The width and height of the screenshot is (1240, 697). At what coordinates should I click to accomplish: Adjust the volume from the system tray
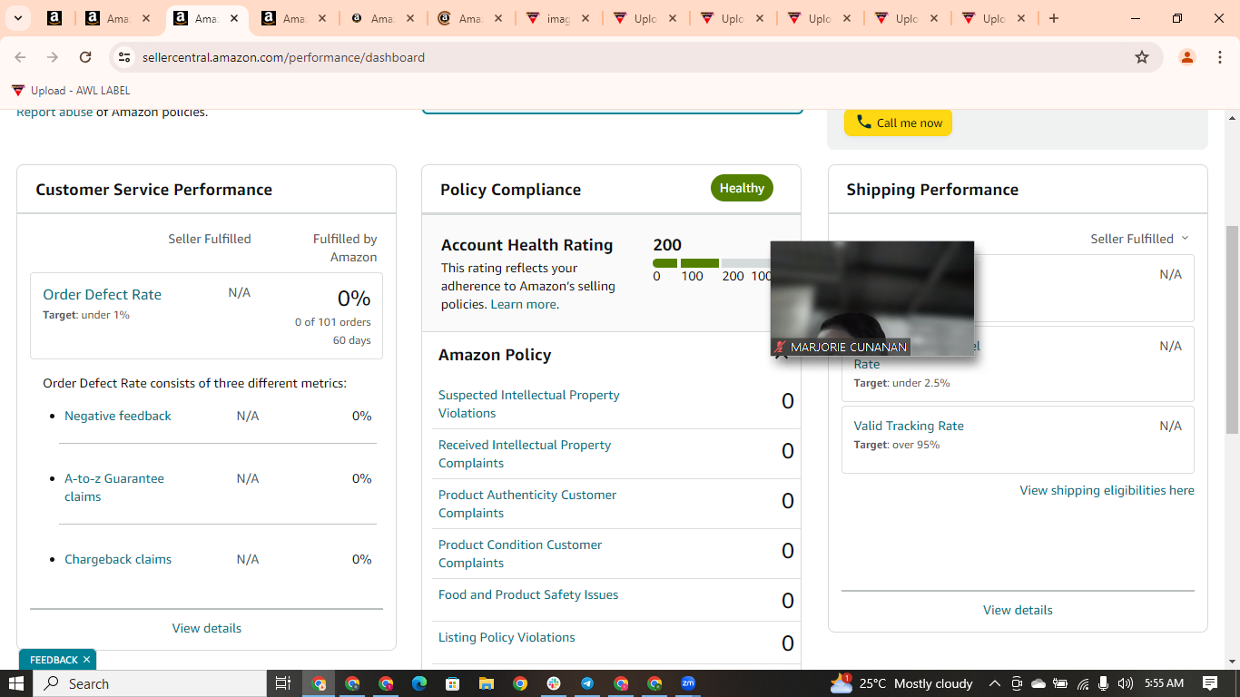click(x=1126, y=683)
